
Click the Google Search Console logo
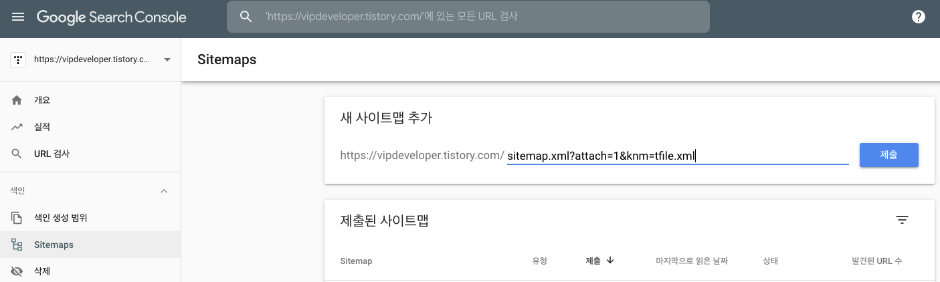pos(111,17)
